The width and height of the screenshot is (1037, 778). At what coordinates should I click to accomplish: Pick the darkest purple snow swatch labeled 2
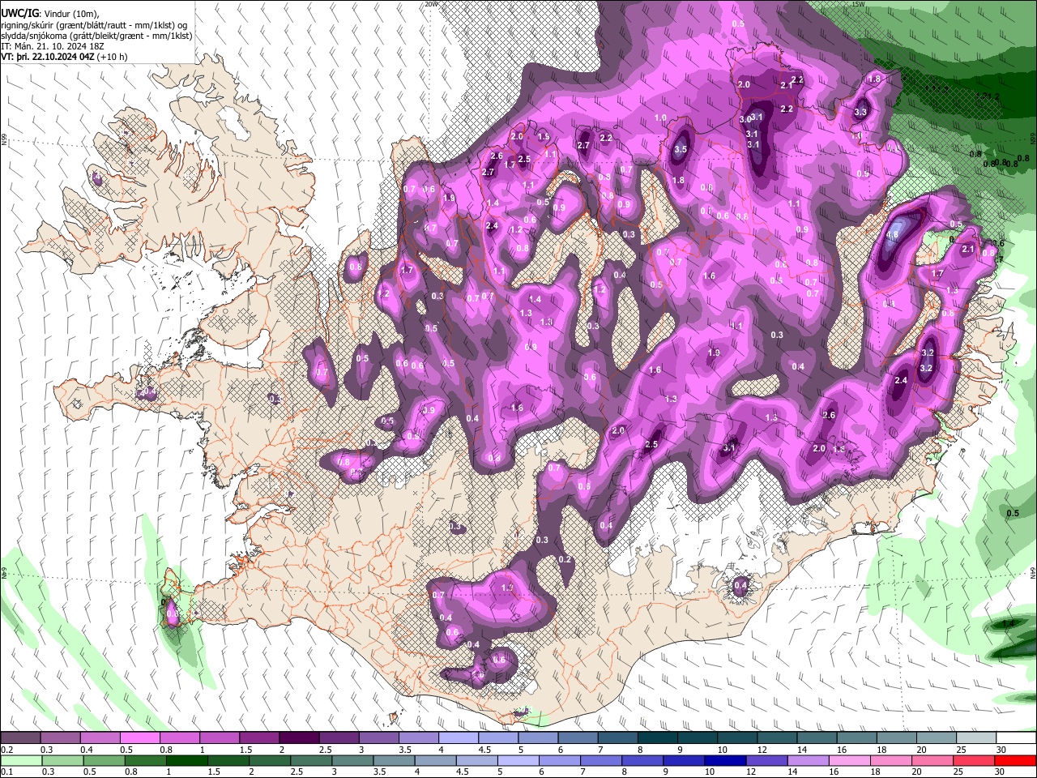point(299,738)
